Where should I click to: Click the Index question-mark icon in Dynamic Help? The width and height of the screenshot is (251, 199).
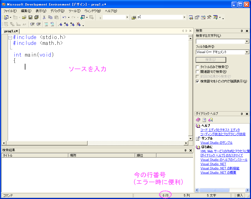(x=204, y=120)
